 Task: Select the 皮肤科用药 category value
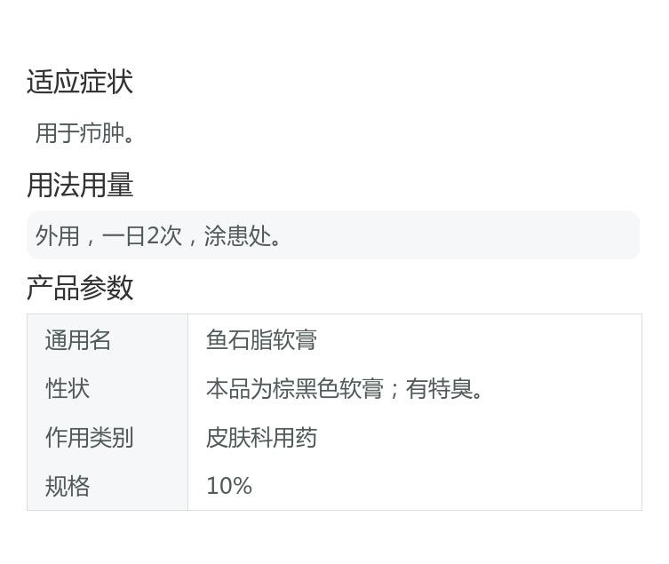click(x=261, y=438)
